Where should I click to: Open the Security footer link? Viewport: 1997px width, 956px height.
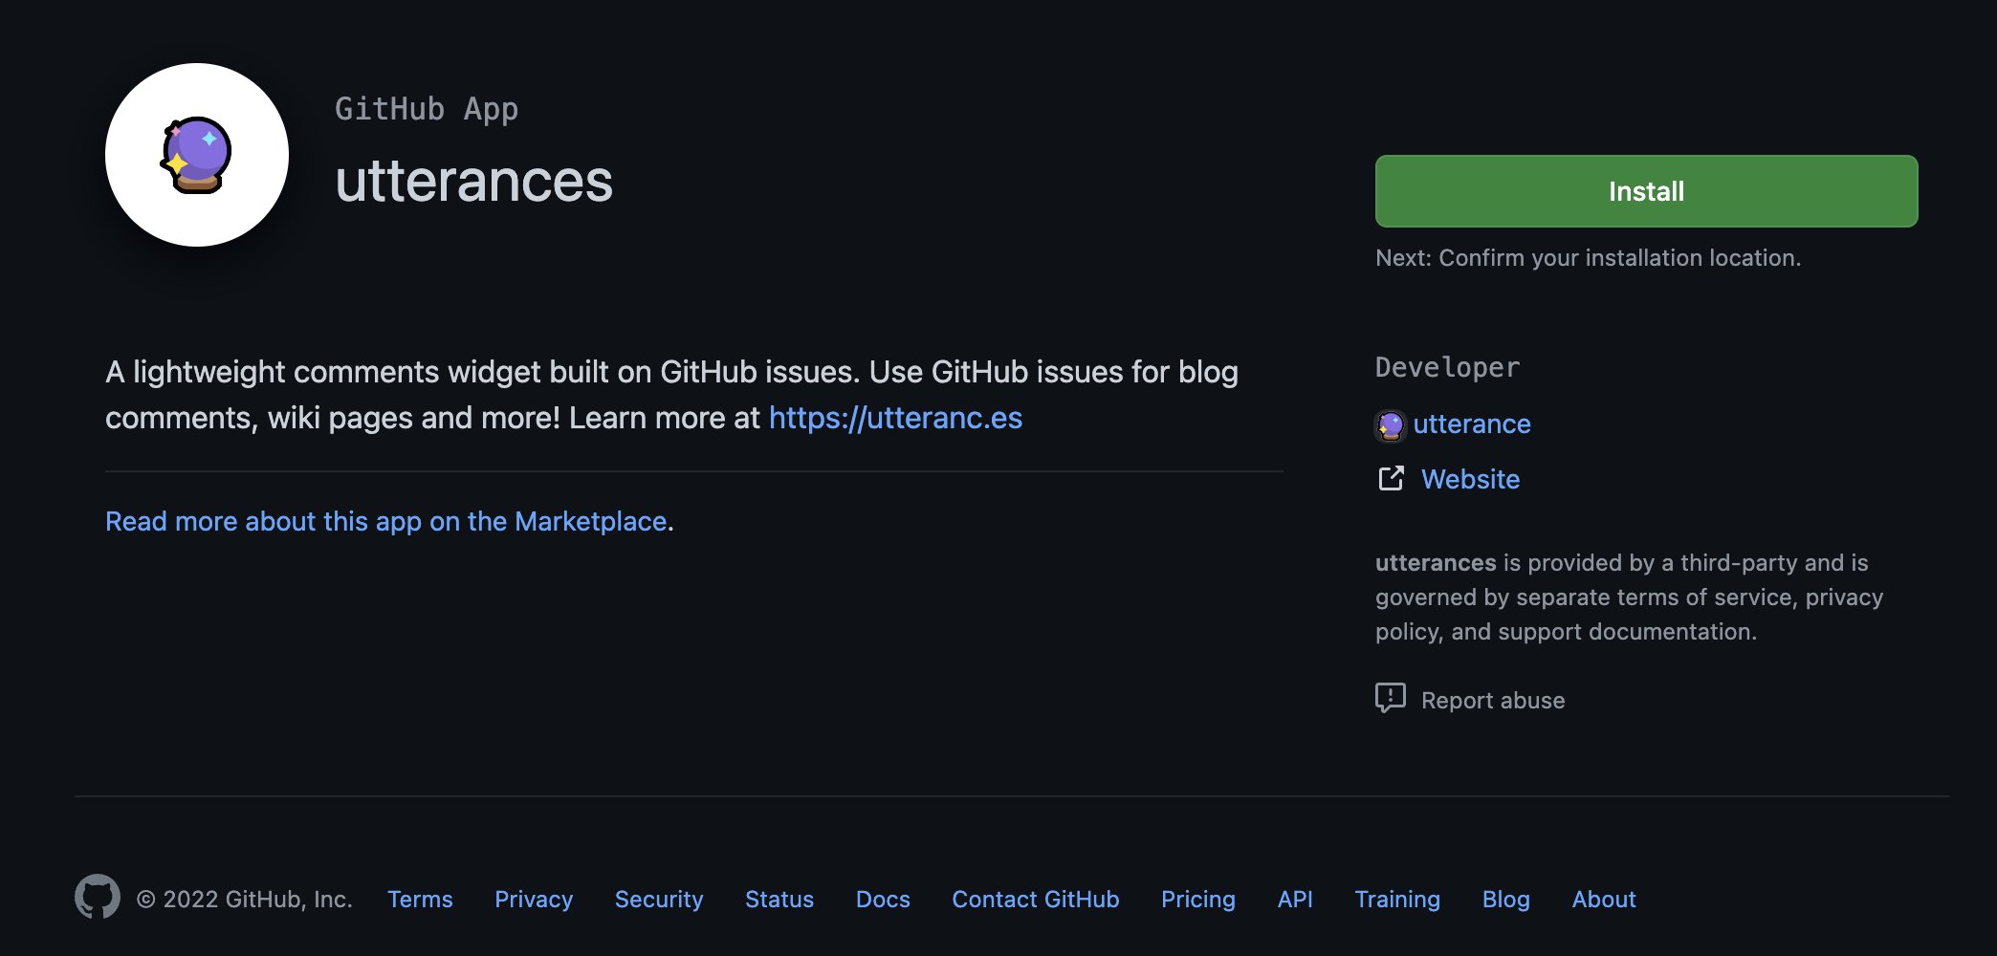(659, 900)
